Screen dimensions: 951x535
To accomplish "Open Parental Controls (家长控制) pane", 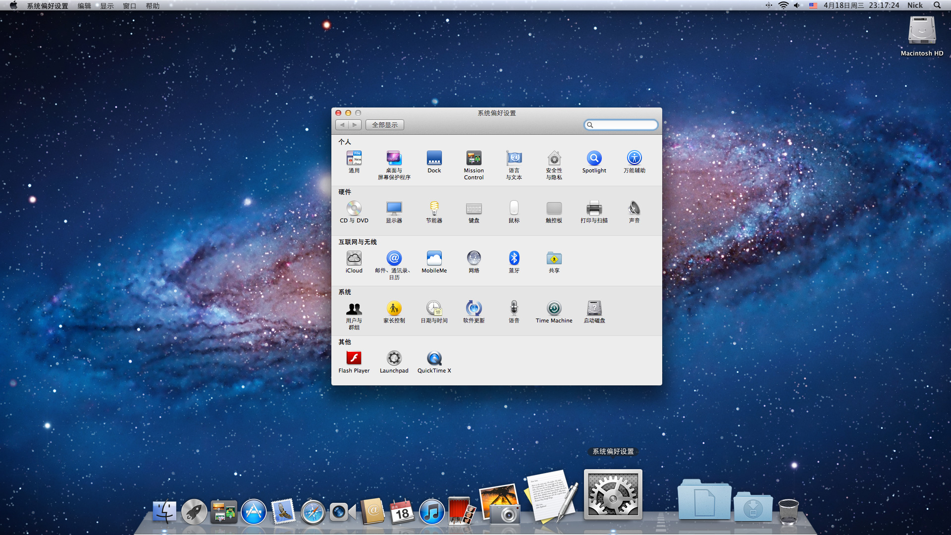I will coord(394,309).
